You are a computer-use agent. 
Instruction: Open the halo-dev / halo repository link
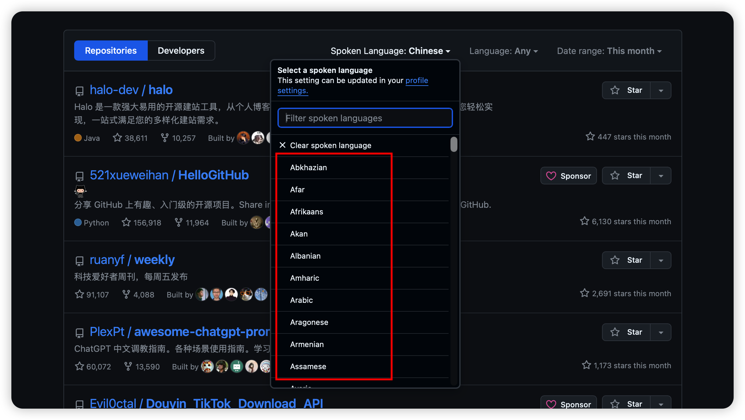coord(131,90)
